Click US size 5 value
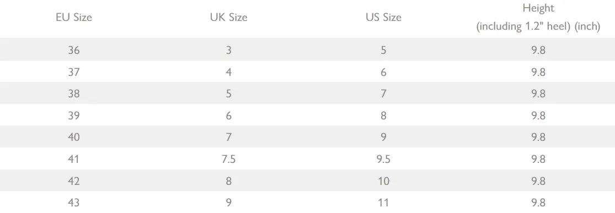 coord(383,51)
